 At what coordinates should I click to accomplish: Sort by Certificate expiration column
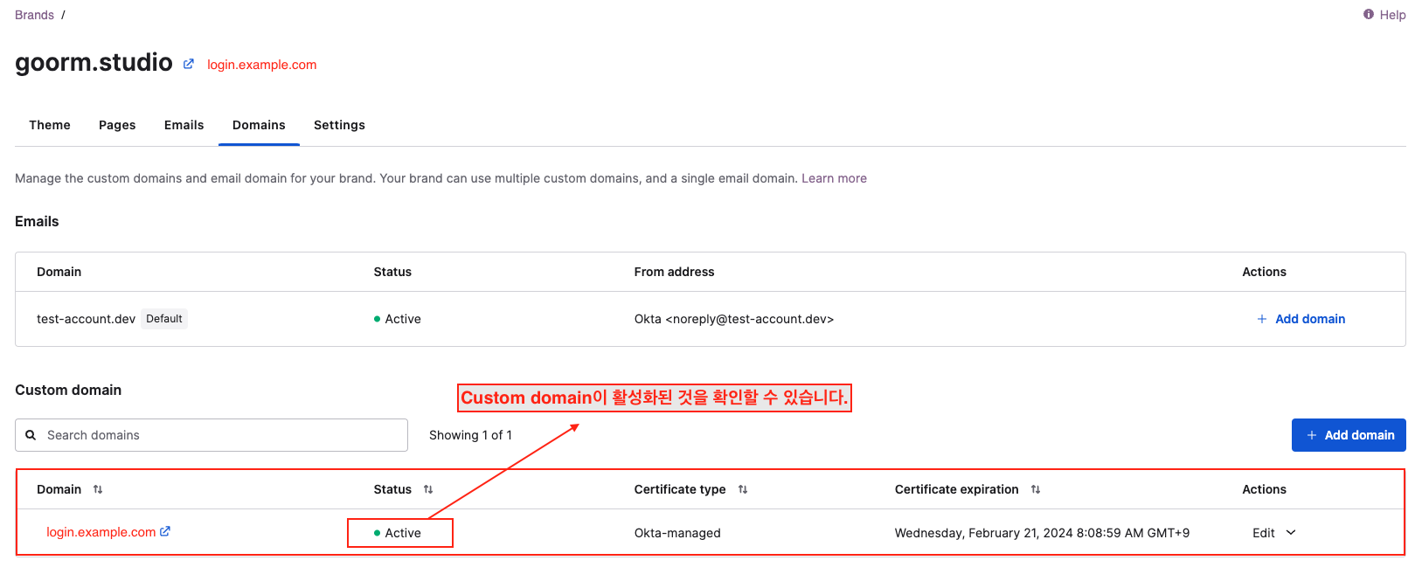[x=1036, y=489]
